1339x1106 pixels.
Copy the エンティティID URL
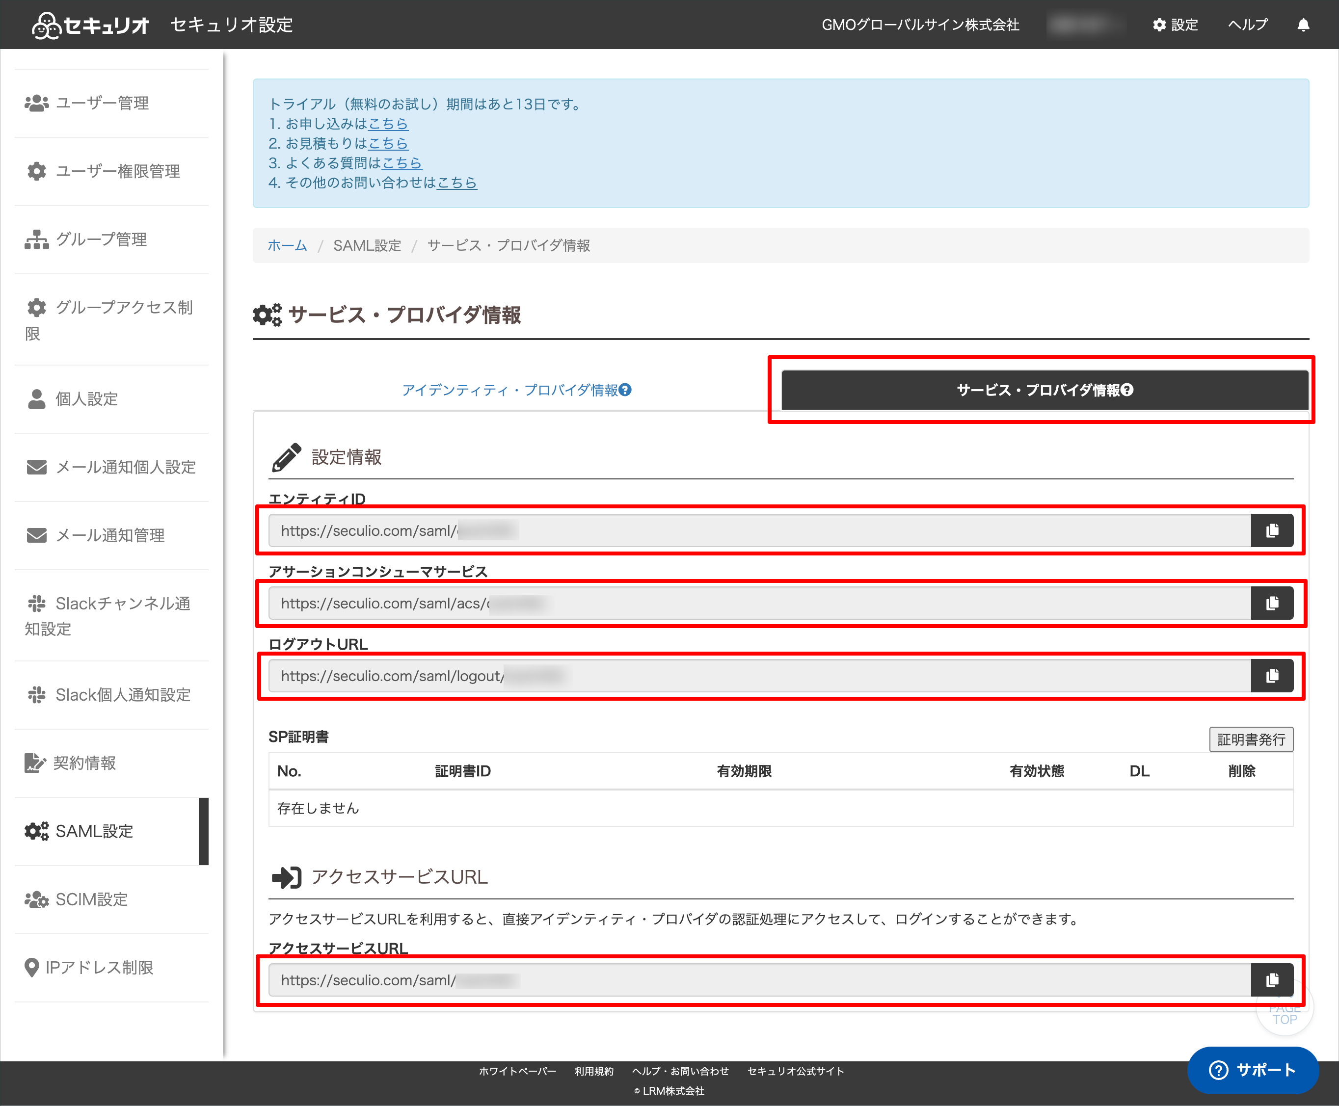coord(1271,531)
